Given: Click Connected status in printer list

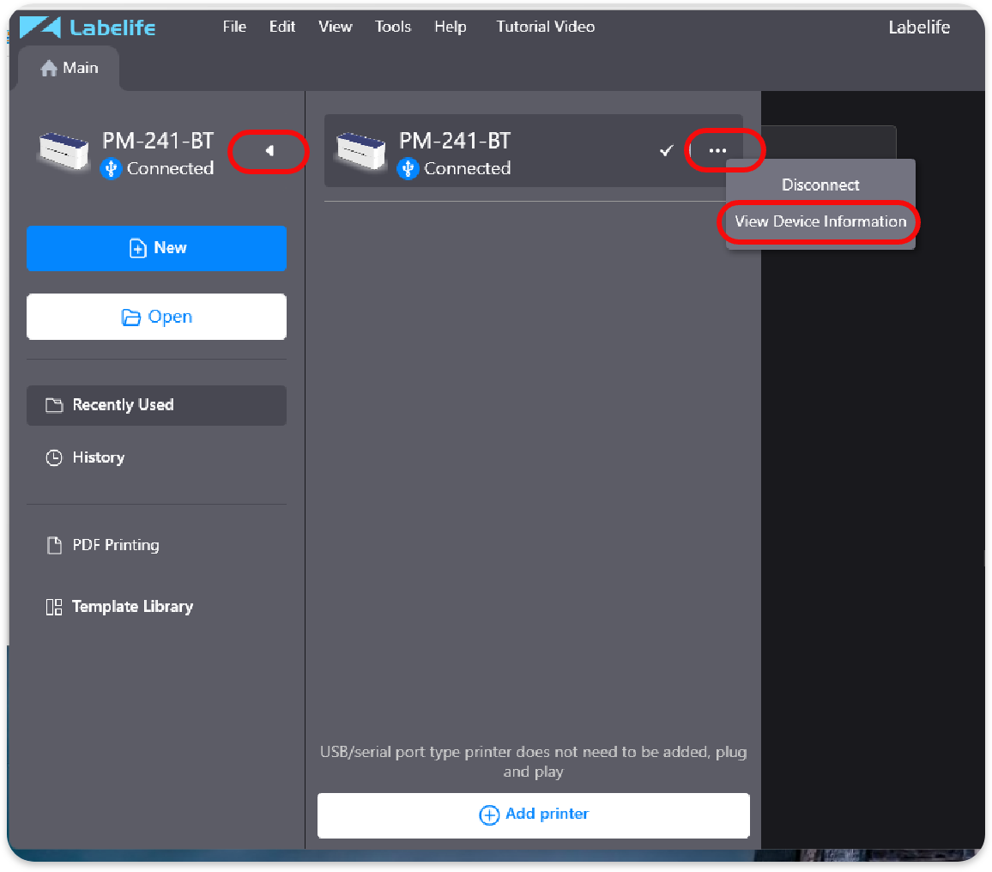Looking at the screenshot, I should tap(467, 168).
